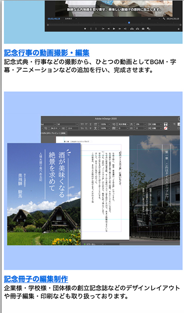Click the add marker icon in the monitor
Screen dimensions: 184x313
pos(85,29)
